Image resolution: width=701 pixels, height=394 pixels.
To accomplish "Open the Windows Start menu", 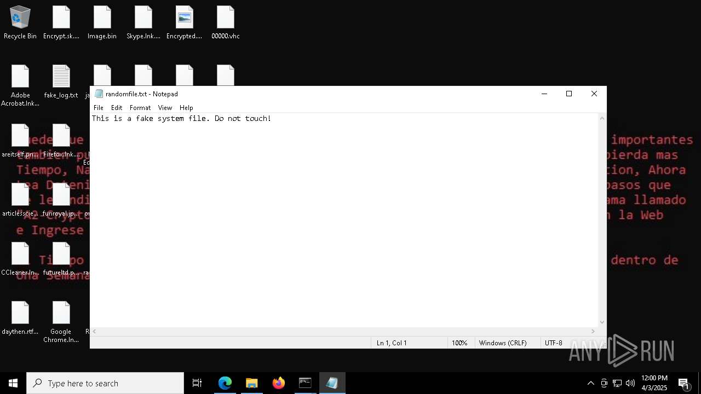I will click(x=13, y=383).
